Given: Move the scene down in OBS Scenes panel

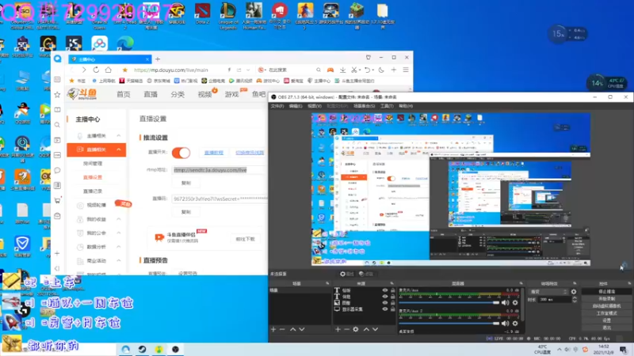Looking at the screenshot, I should pyautogui.click(x=302, y=329).
